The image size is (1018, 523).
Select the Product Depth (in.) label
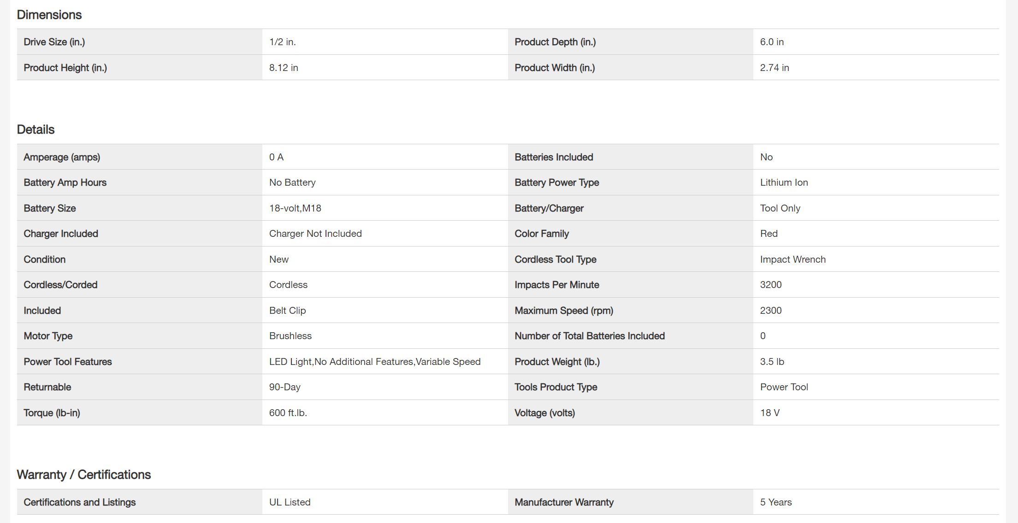555,42
